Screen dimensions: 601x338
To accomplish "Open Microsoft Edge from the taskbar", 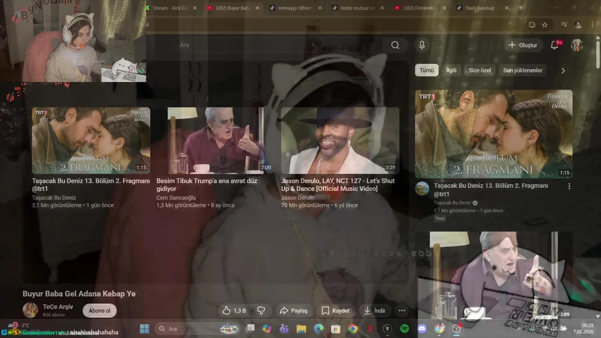I will (x=318, y=329).
